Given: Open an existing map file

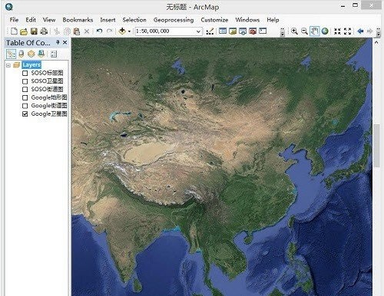Looking at the screenshot, I should click(24, 31).
